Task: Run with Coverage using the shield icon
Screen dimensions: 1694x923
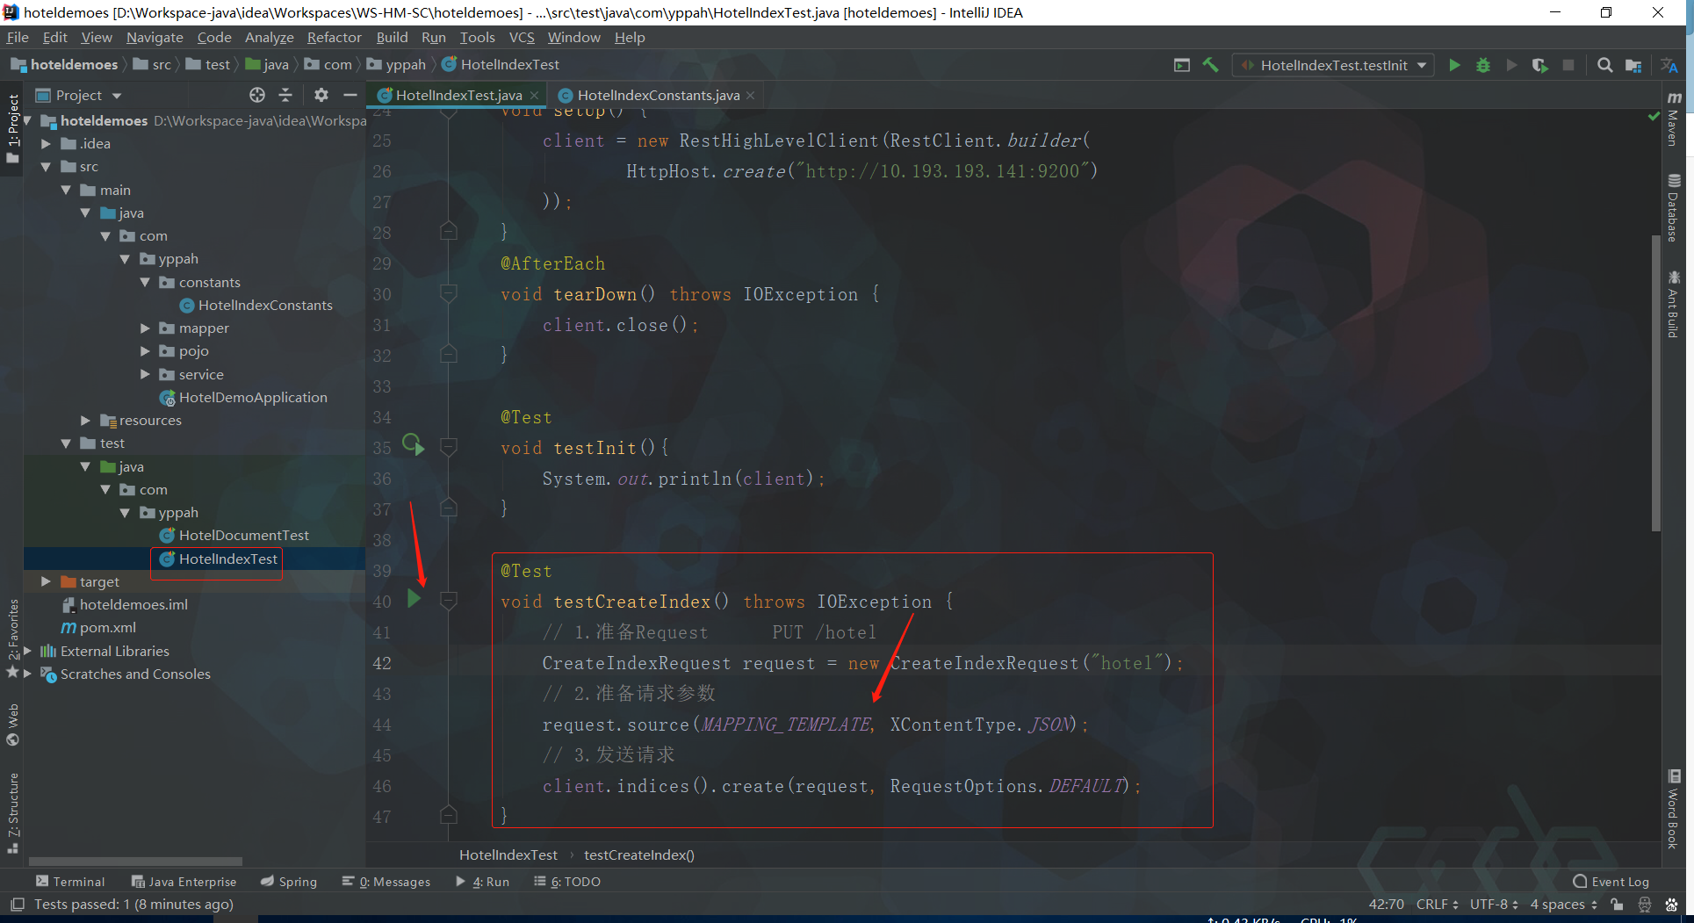Action: coord(1539,65)
